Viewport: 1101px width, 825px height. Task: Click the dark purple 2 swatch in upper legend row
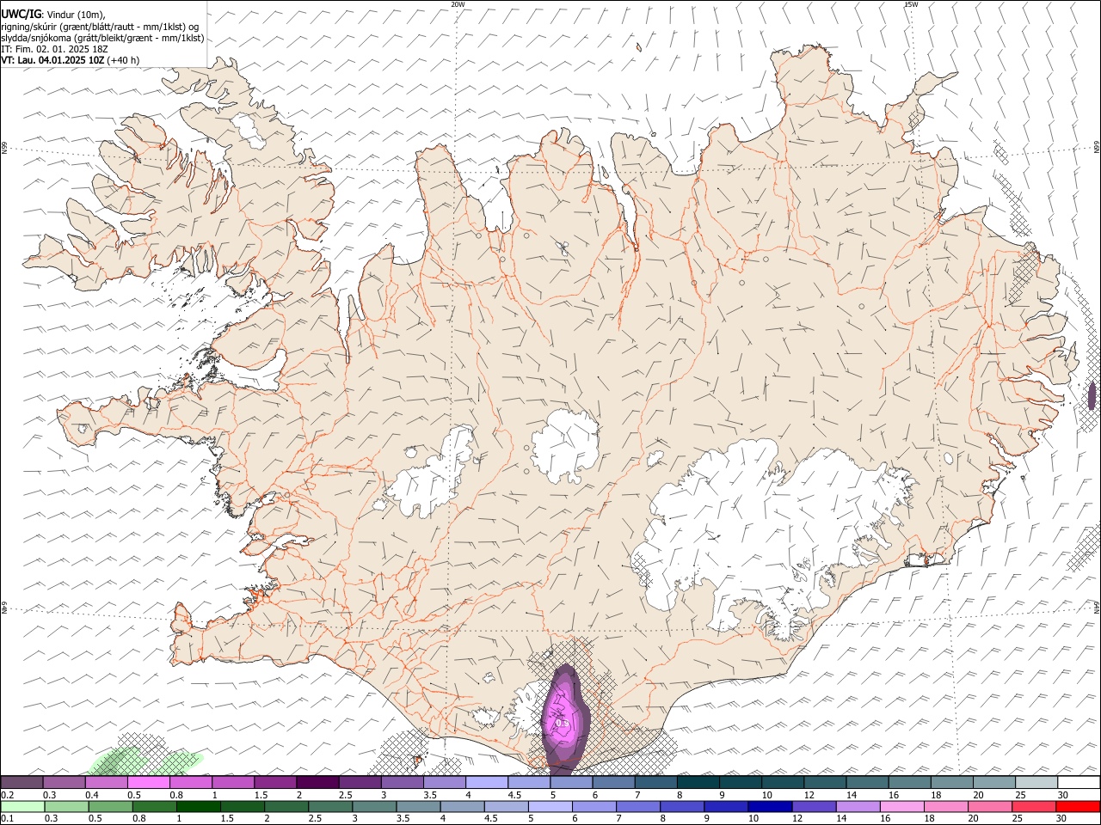coord(317,782)
